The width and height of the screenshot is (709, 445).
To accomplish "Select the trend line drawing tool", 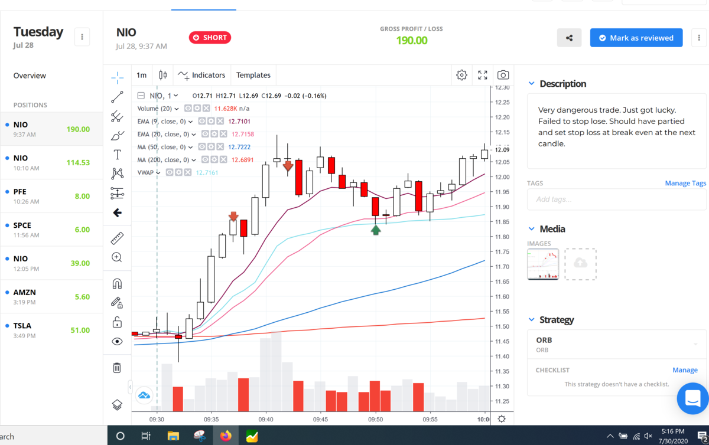I will click(x=117, y=97).
